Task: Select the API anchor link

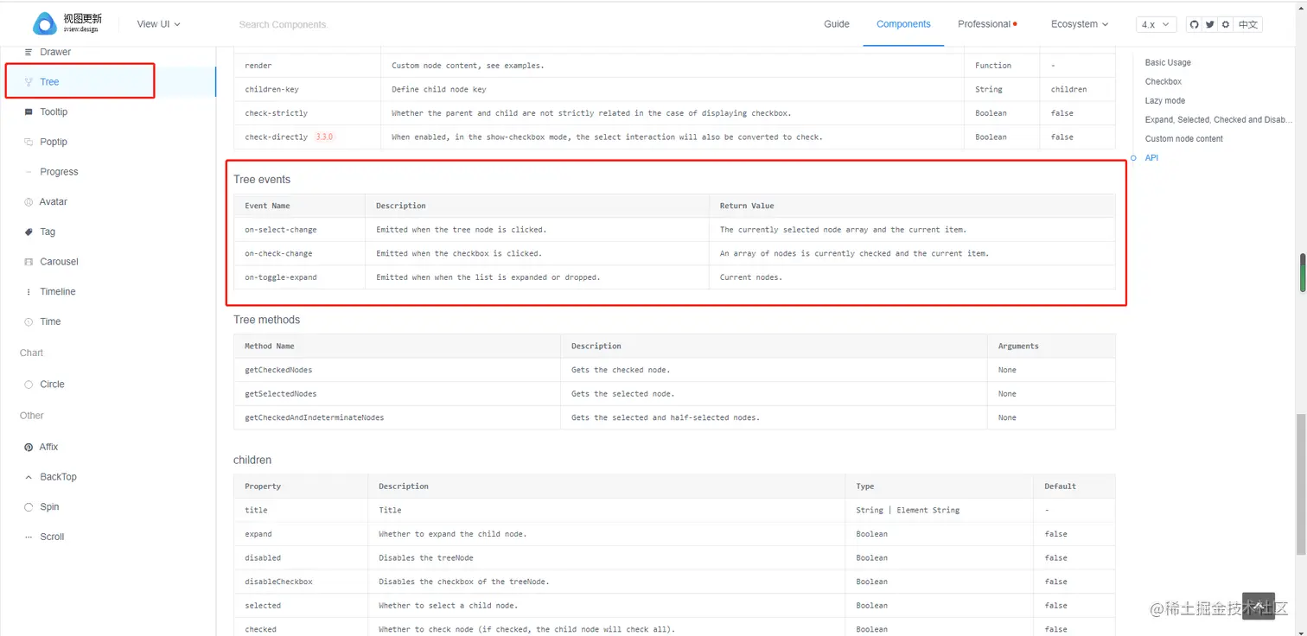Action: coord(1151,157)
